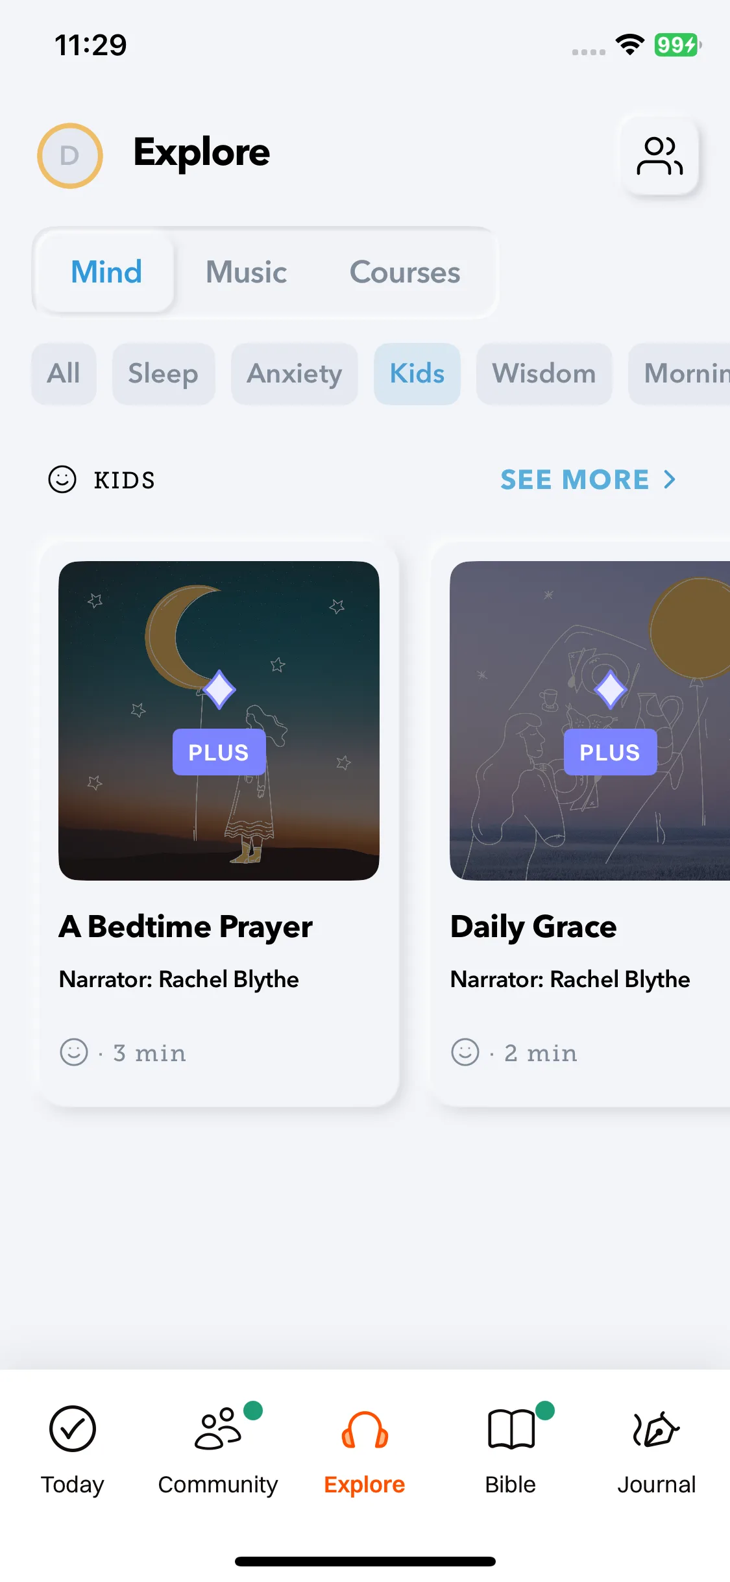Select the Anxiety filter chip
This screenshot has width=730, height=1582.
[295, 374]
